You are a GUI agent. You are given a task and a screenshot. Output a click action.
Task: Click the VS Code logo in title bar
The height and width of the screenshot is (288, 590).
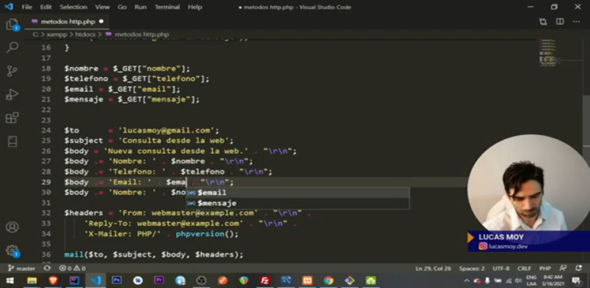point(9,7)
